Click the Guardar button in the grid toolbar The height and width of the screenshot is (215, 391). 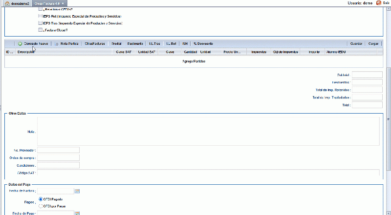[x=356, y=44]
